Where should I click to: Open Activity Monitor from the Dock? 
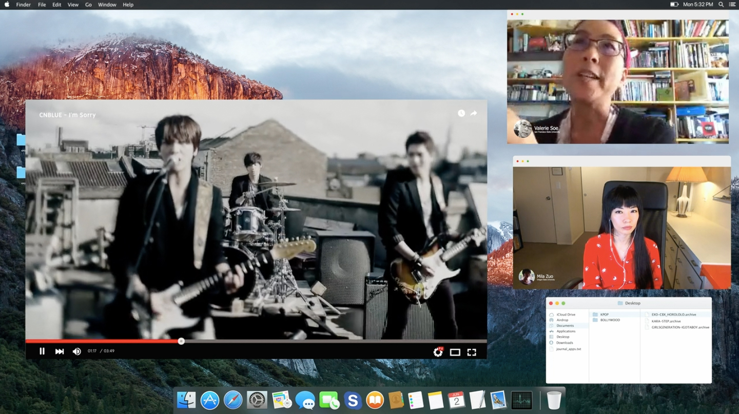coord(522,400)
